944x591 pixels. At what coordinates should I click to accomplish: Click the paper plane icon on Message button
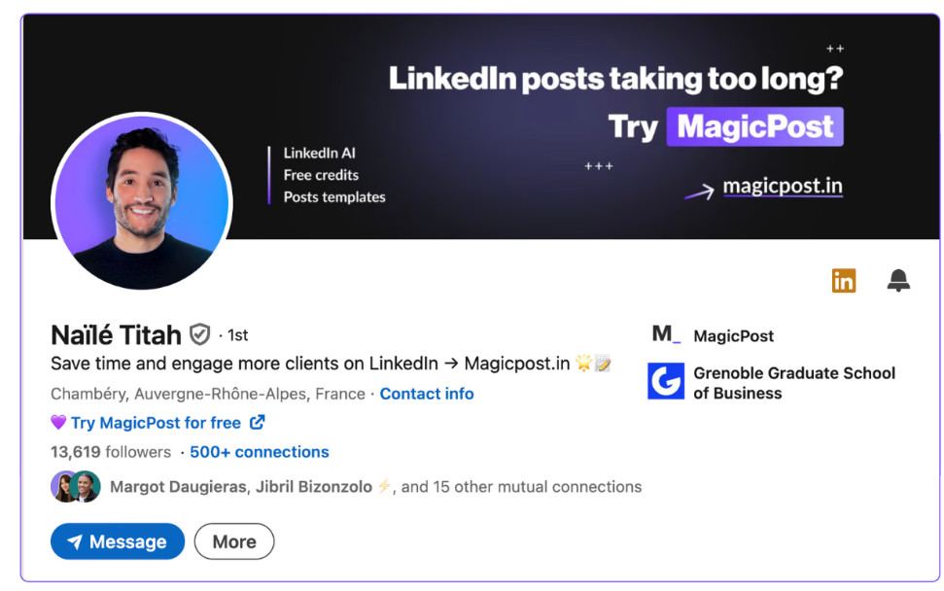(x=75, y=541)
